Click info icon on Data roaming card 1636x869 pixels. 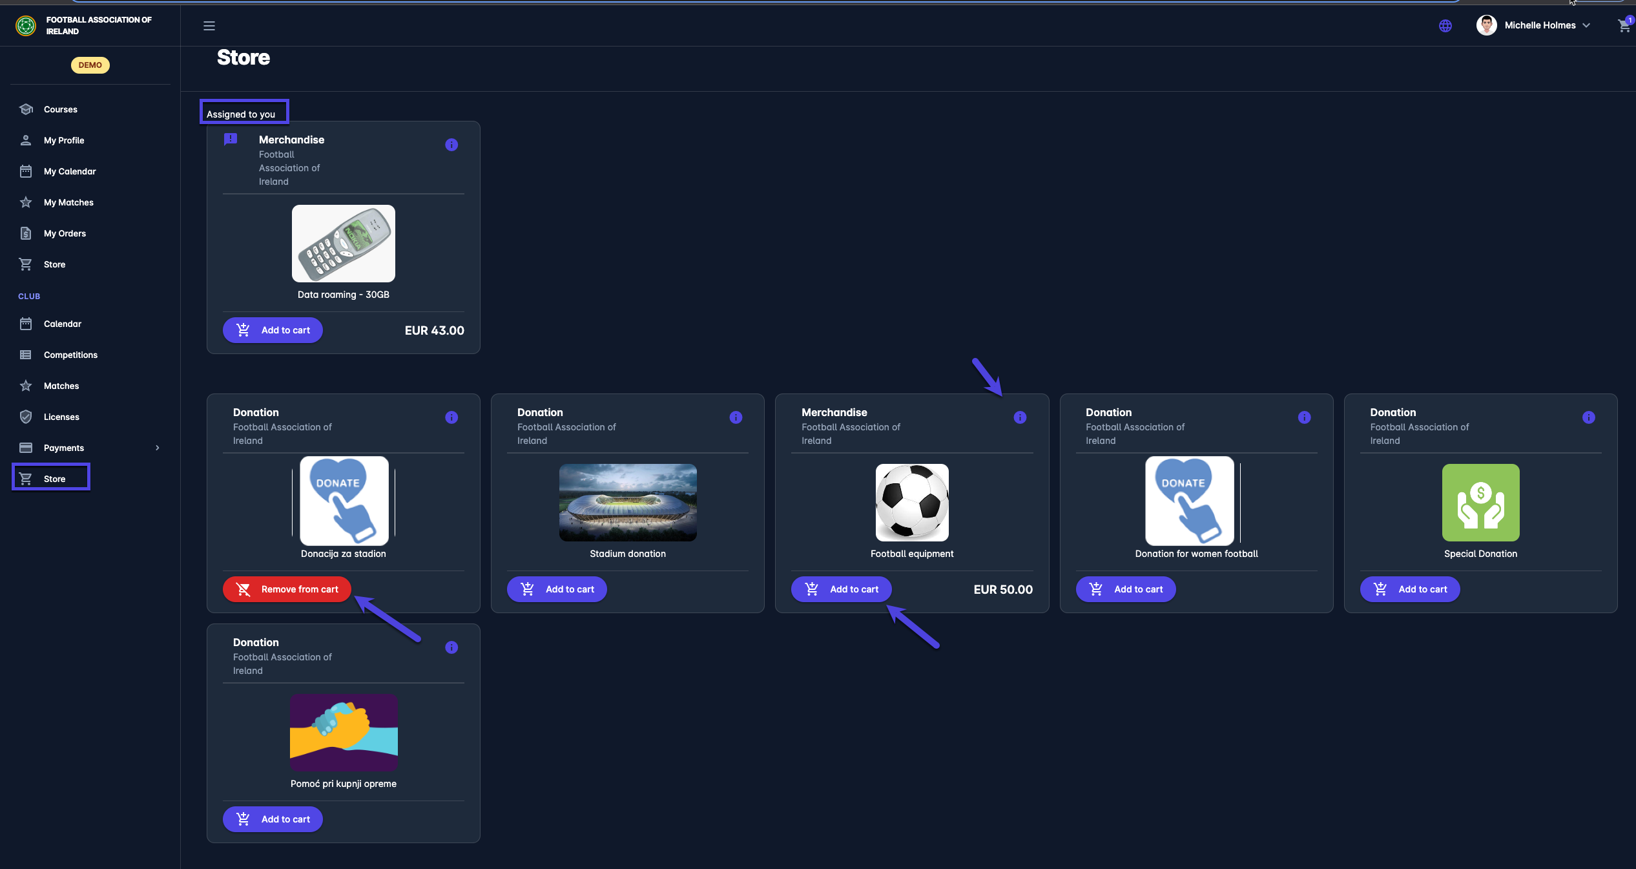point(451,145)
